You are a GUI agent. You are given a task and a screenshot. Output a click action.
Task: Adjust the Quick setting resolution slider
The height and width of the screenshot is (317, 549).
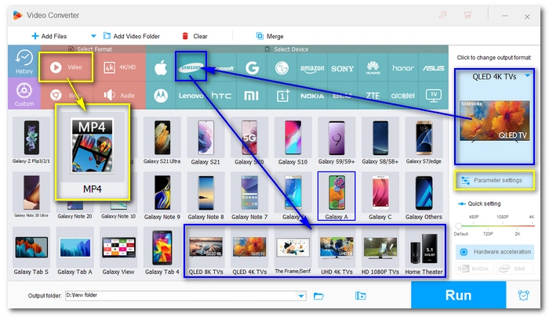(x=459, y=225)
